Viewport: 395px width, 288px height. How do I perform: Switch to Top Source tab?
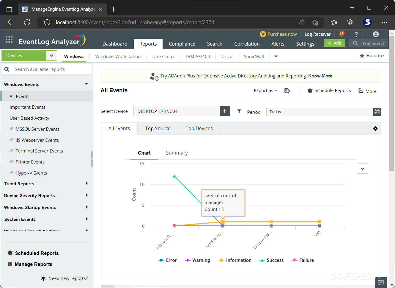click(158, 128)
